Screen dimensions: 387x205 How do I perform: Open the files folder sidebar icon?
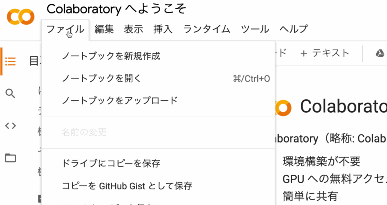click(x=10, y=158)
